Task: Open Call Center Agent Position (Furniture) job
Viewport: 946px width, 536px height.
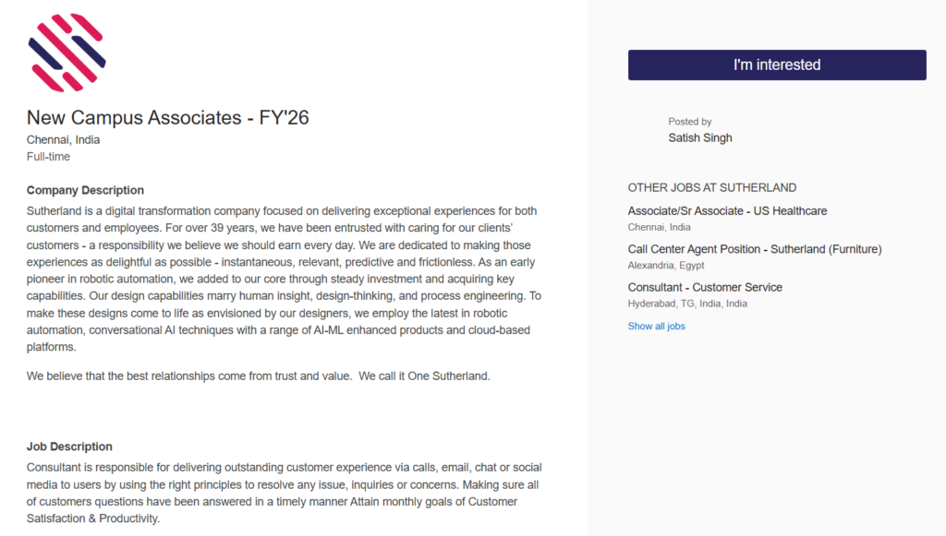Action: [x=754, y=249]
